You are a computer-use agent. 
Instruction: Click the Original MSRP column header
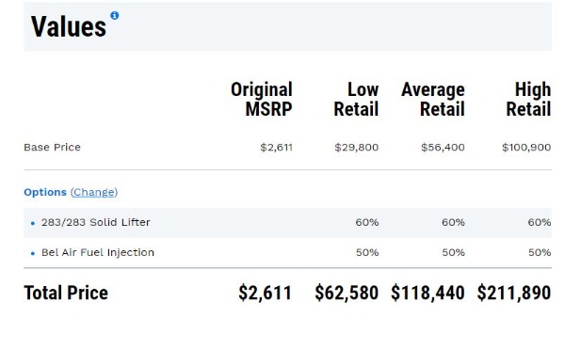pyautogui.click(x=262, y=99)
